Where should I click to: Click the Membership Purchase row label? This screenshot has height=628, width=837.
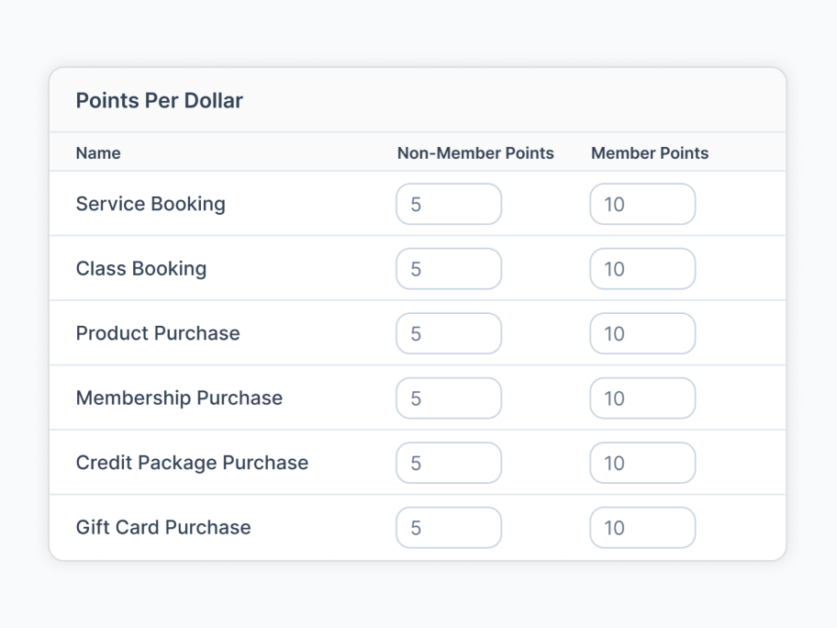coord(179,398)
